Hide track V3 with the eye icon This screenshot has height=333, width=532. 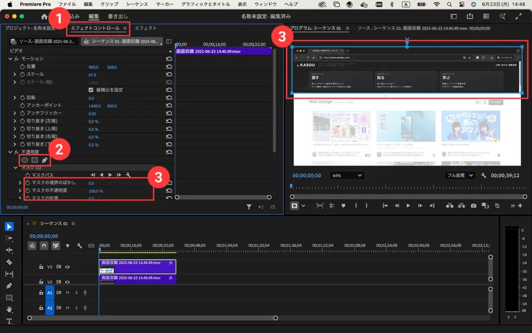tap(68, 267)
